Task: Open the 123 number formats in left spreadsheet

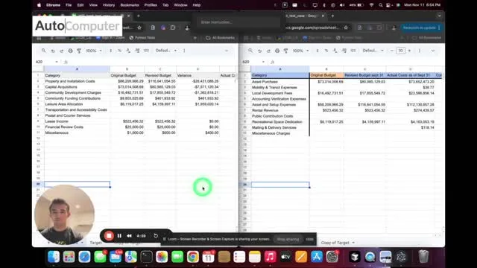Action: coord(146,51)
